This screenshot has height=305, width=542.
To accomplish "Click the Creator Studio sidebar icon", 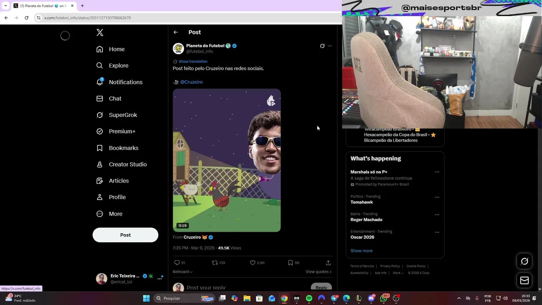I will point(100,164).
